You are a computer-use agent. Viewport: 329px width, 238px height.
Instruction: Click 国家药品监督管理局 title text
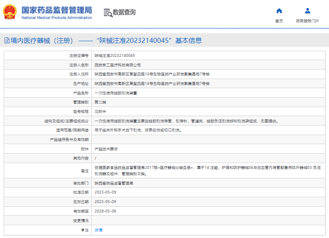point(57,10)
